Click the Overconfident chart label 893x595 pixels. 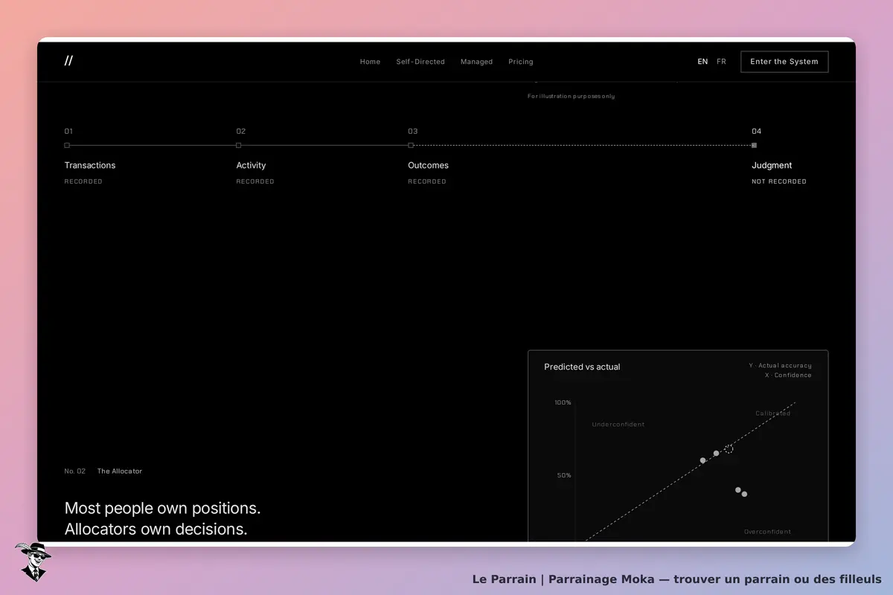click(x=767, y=532)
